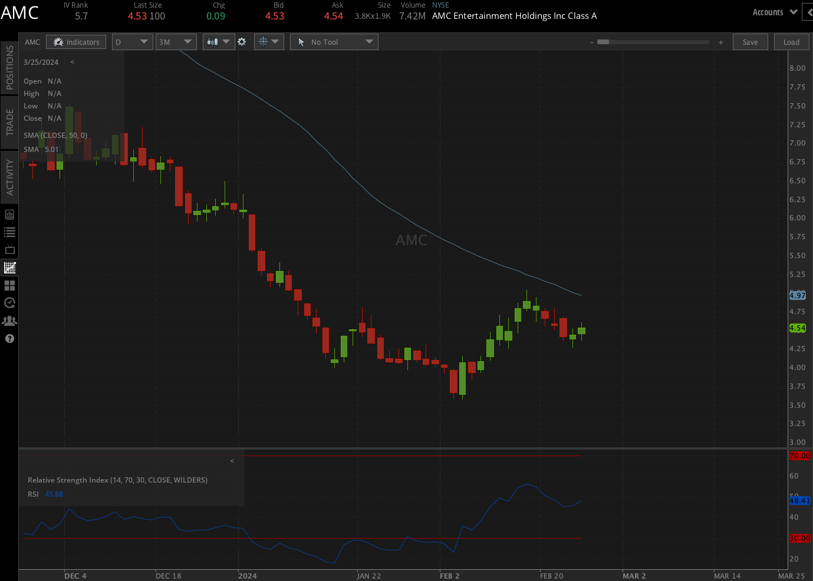Click the SMA 5.01 value
Viewport: 813px width, 581px height.
52,149
